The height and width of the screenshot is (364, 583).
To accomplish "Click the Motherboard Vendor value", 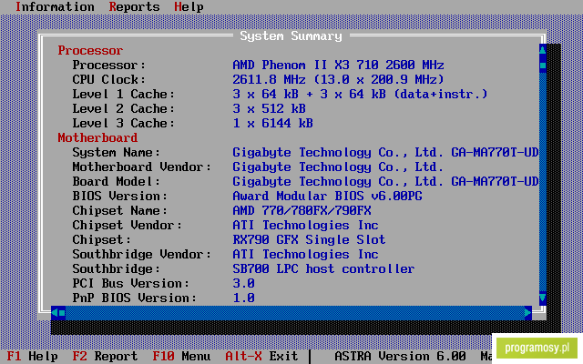I will click(x=338, y=167).
